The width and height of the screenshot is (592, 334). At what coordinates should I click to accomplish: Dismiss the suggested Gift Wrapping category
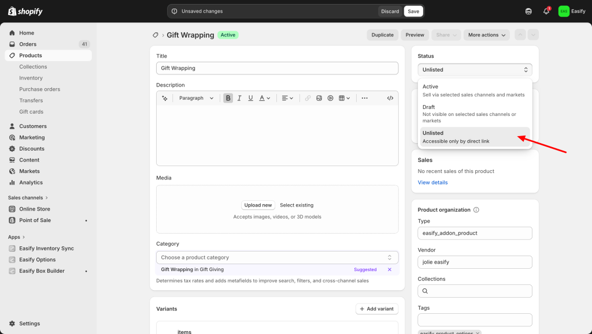tap(390, 269)
